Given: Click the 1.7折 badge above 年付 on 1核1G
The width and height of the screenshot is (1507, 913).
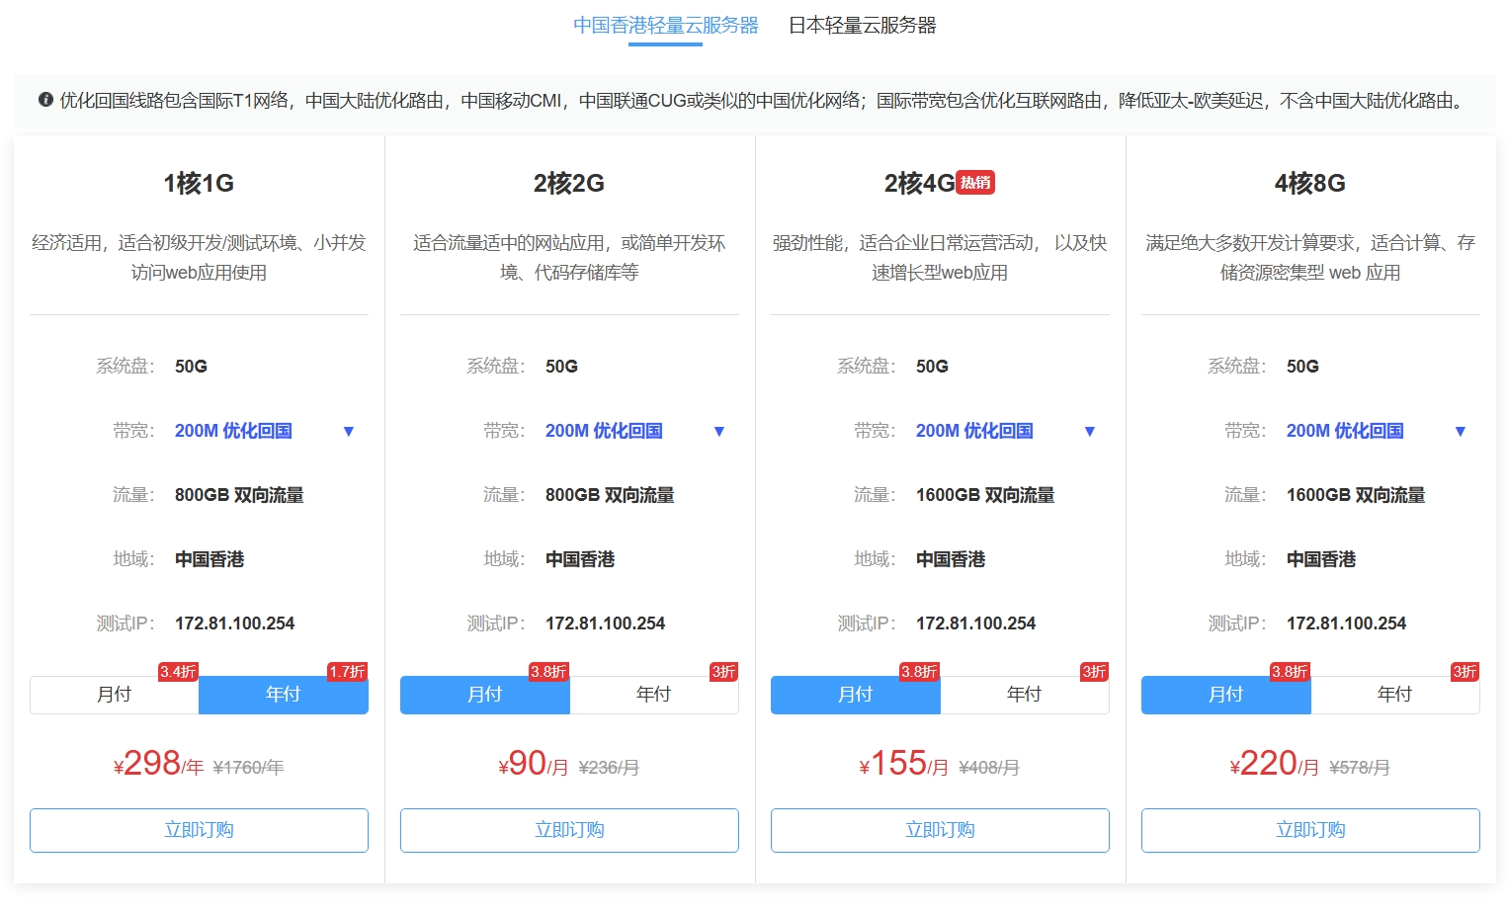Looking at the screenshot, I should coord(347,671).
